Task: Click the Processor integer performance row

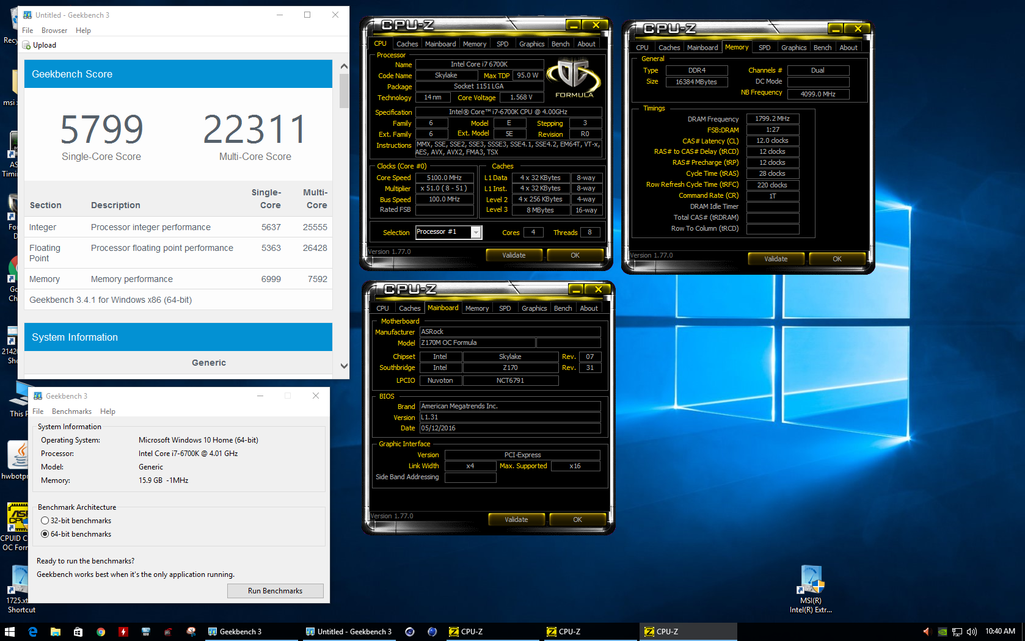Action: coord(178,227)
